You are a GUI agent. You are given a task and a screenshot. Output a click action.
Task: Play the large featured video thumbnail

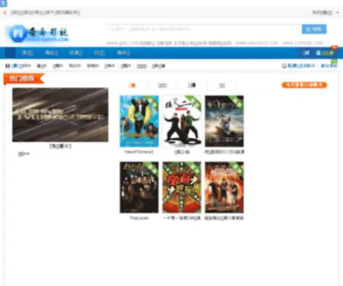(60, 115)
